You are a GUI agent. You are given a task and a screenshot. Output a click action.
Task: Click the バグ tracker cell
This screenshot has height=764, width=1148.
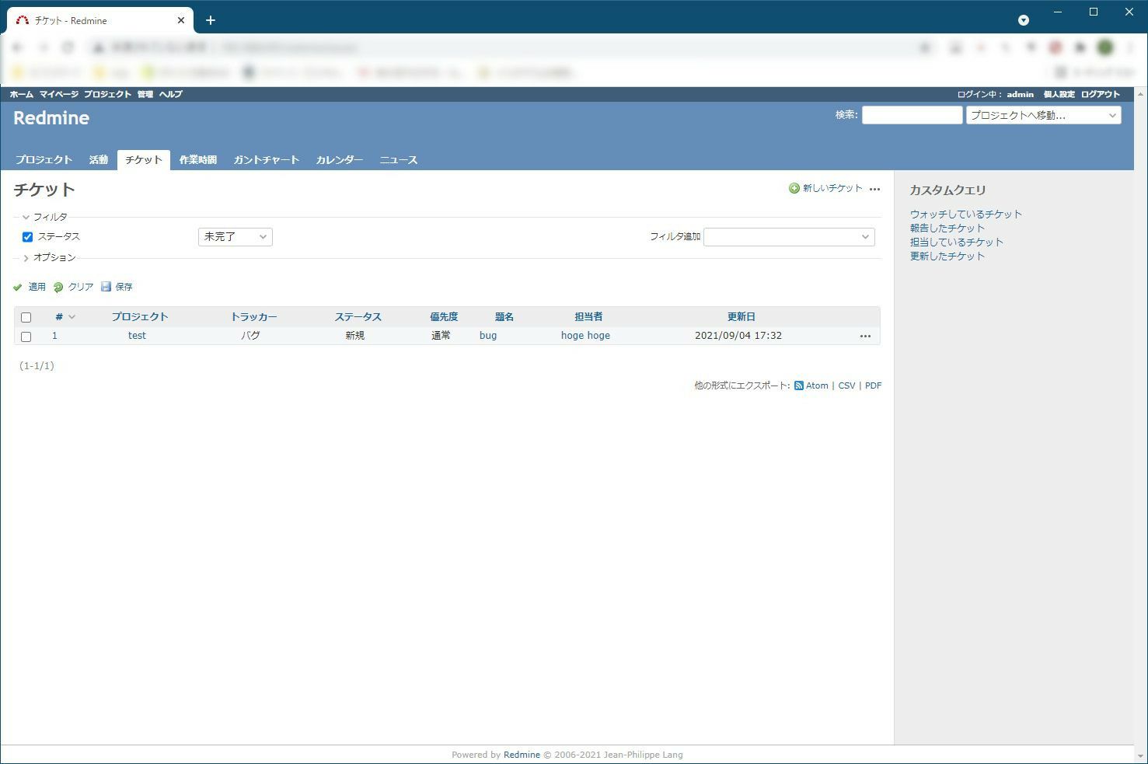[x=250, y=336]
